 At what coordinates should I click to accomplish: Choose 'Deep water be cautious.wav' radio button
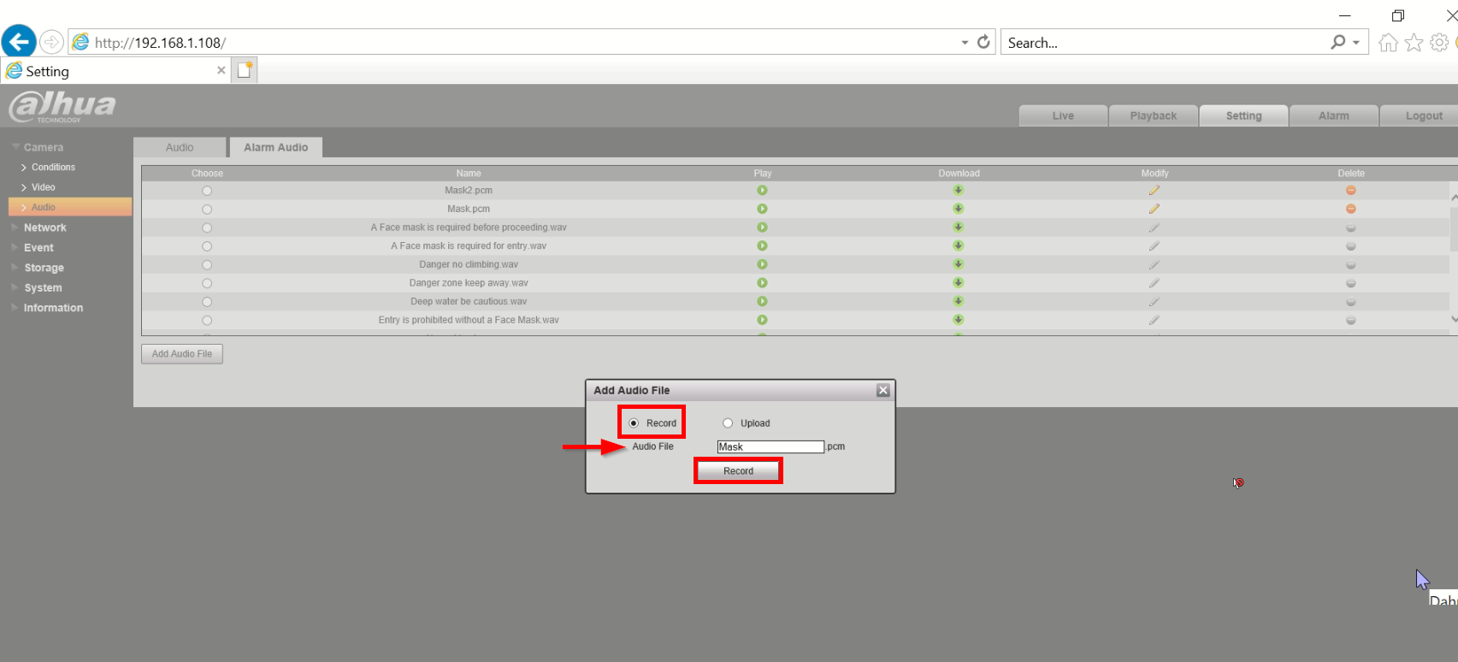click(x=207, y=302)
